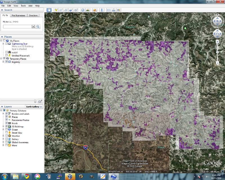Expand the 3D Buildings layer node

click(x=3, y=126)
